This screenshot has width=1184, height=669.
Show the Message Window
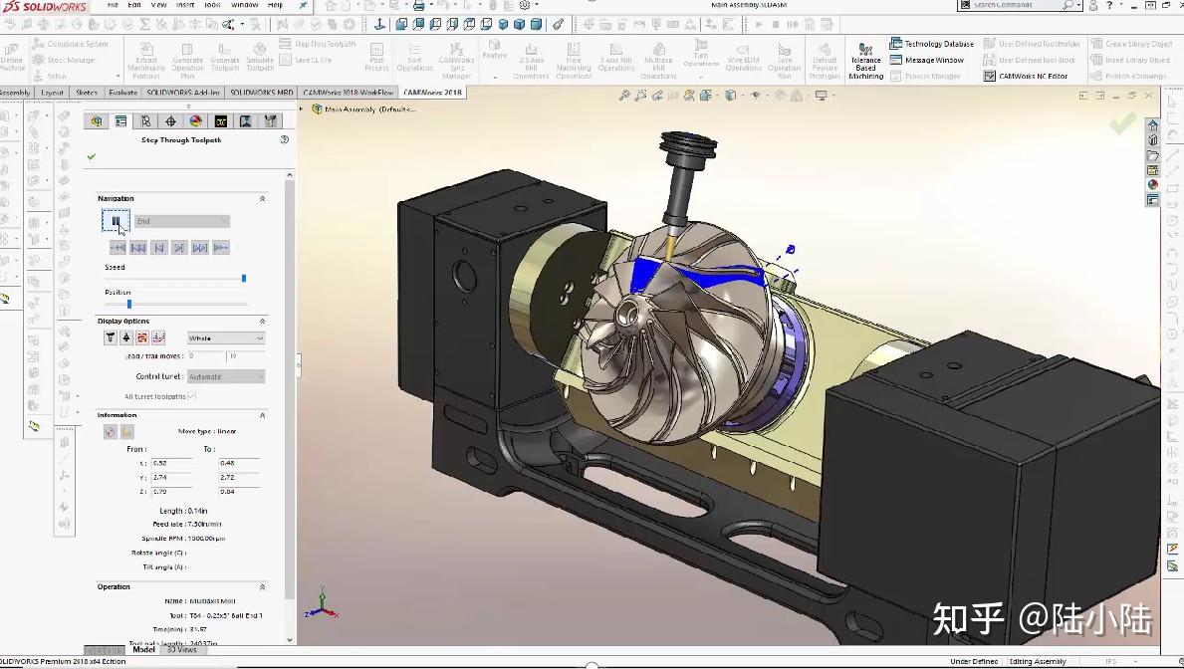coord(926,60)
